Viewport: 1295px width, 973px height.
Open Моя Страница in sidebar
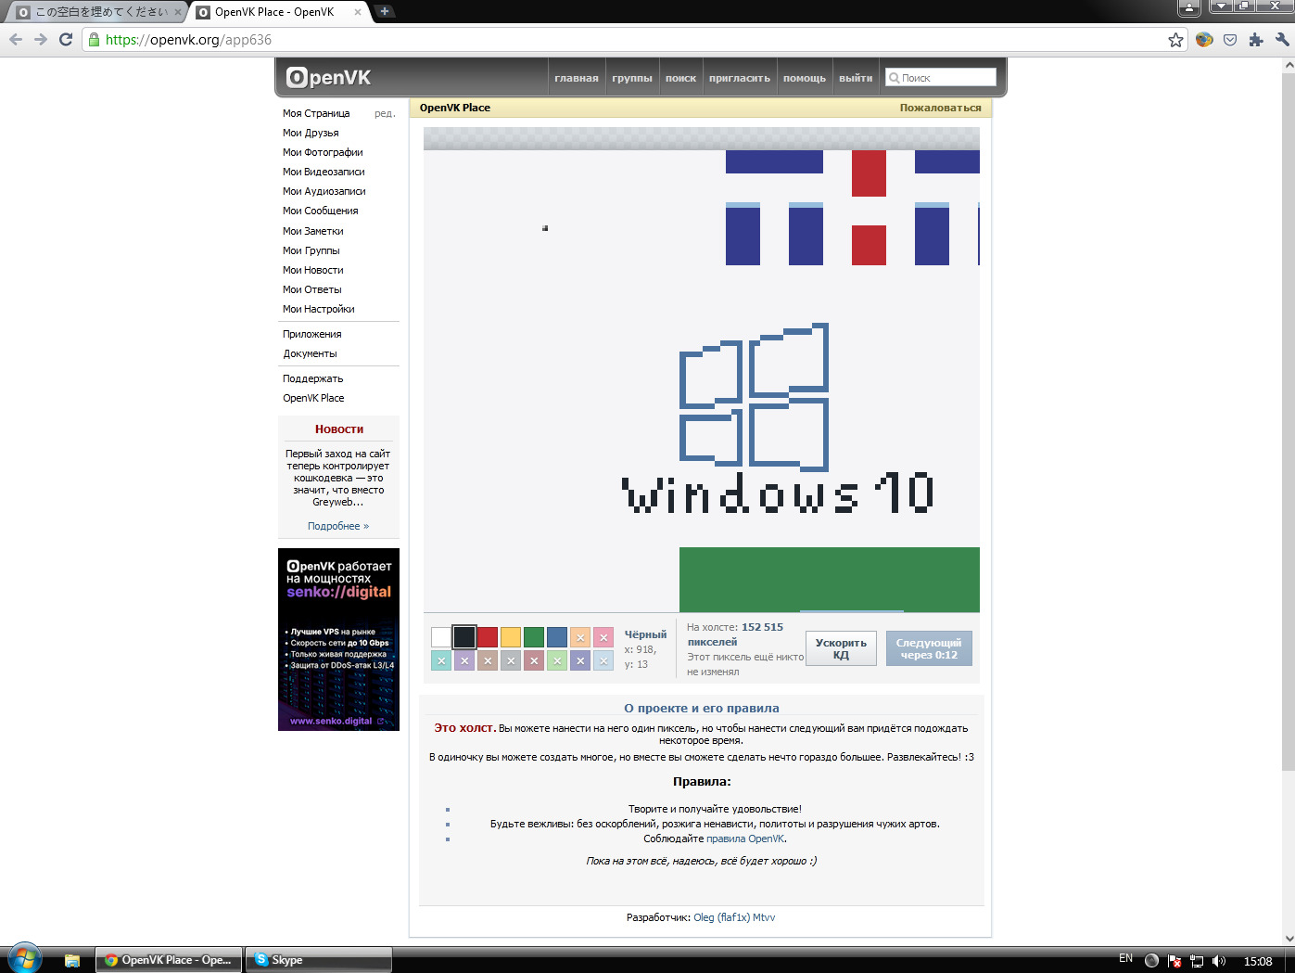pos(316,113)
